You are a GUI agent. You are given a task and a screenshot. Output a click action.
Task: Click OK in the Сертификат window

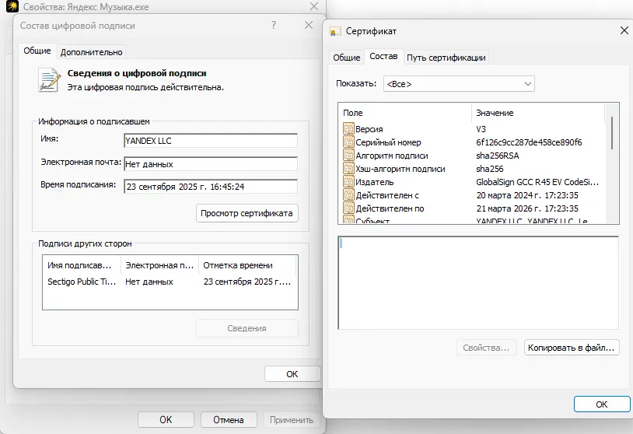click(x=601, y=404)
